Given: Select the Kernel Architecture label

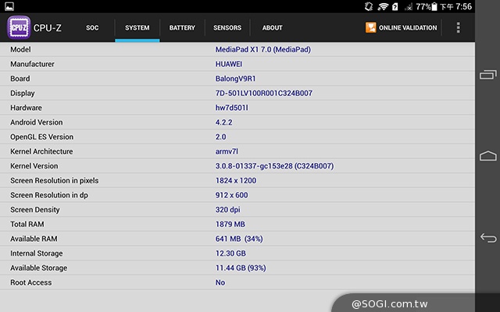Looking at the screenshot, I should (41, 151).
